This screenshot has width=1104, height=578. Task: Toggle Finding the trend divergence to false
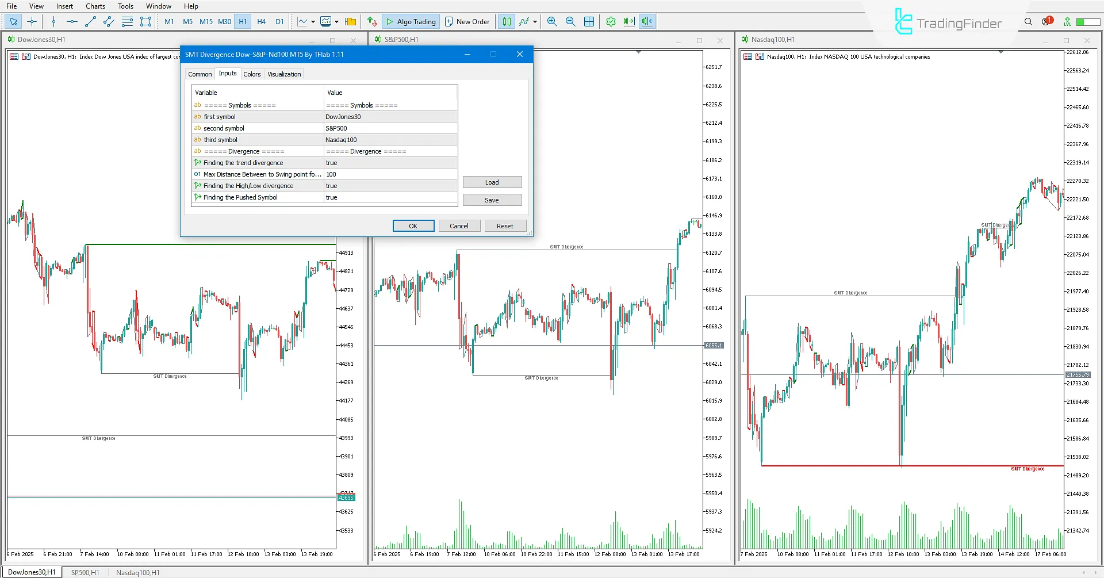pos(390,162)
